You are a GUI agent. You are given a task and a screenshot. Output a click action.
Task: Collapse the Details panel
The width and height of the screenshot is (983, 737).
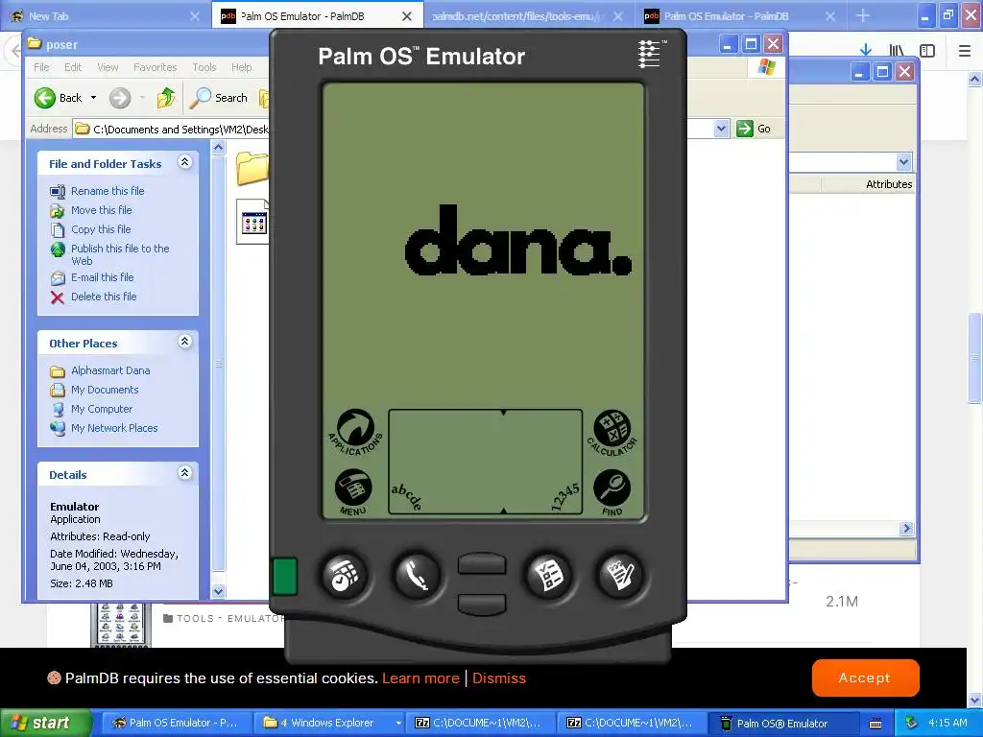(184, 473)
